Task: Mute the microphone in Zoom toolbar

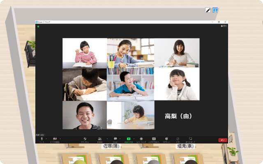Action: 42,139
